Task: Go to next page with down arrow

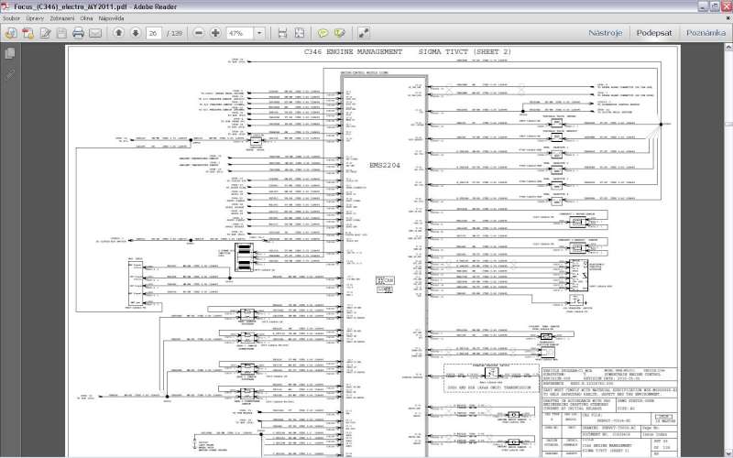Action: (135, 33)
